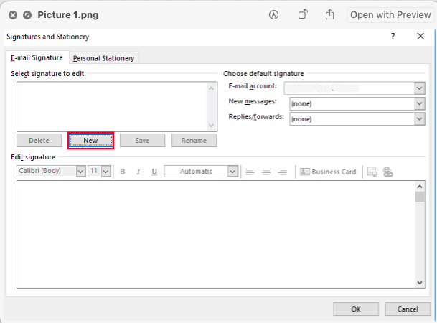Click the Rename signature button
The width and height of the screenshot is (437, 323).
194,141
